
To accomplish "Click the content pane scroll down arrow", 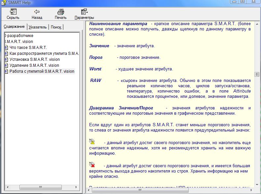I will (x=257, y=185).
